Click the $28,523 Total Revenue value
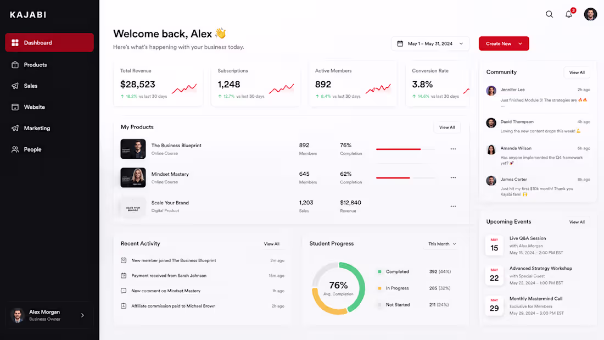 click(x=137, y=85)
